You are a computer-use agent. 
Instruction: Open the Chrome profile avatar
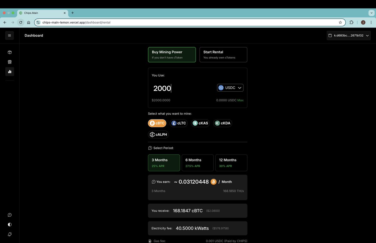coord(363,23)
